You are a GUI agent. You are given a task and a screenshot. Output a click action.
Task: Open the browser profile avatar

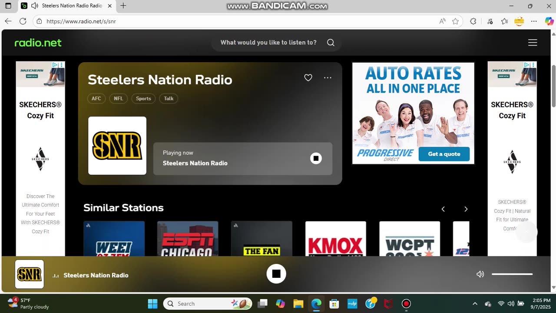click(519, 21)
